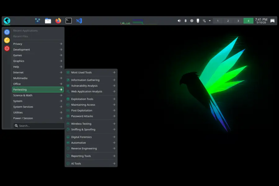Expand the hidden tray icons arrow

[210, 21]
